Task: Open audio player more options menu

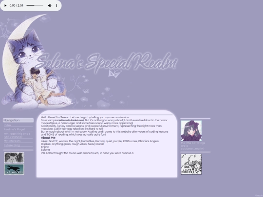Action: click(x=56, y=5)
